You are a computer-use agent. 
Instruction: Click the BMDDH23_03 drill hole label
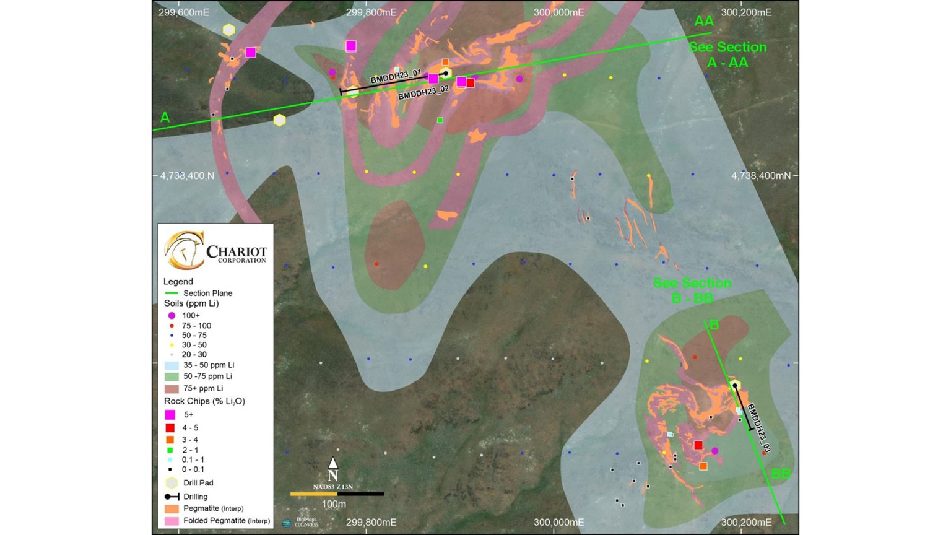759,428
